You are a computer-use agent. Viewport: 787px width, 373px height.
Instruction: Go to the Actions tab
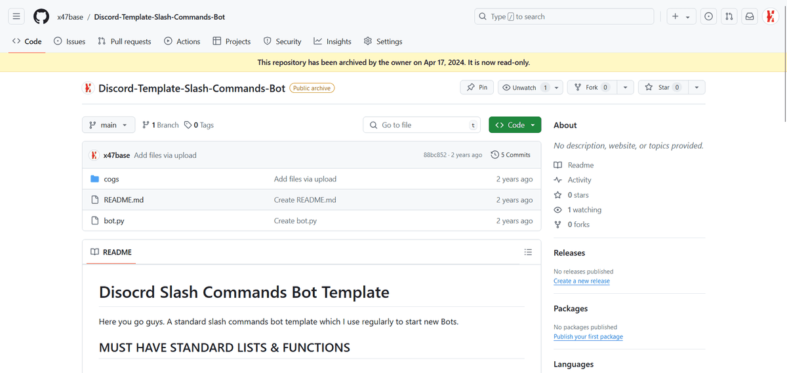click(182, 41)
